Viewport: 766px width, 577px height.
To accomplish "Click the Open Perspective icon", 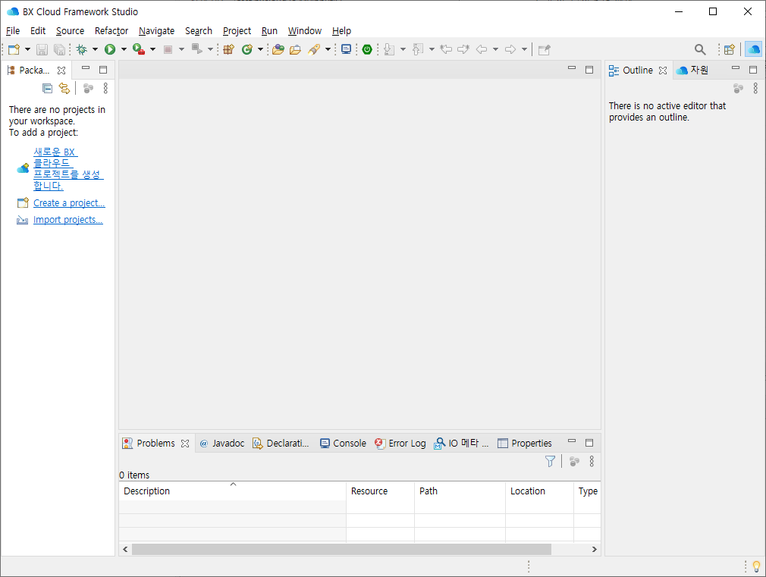I will tap(729, 49).
